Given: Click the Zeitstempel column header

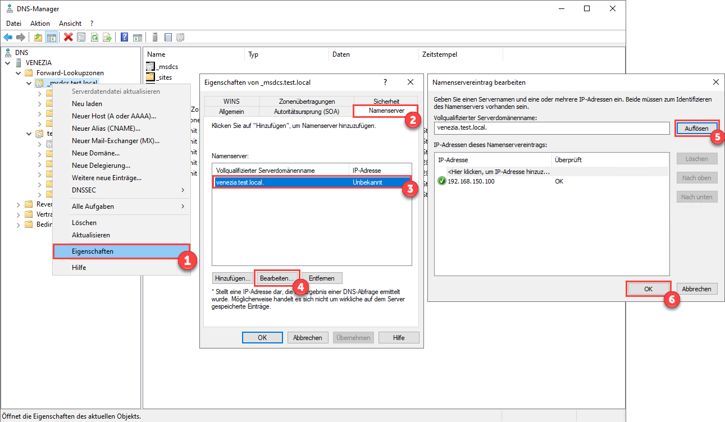Looking at the screenshot, I should click(x=460, y=54).
